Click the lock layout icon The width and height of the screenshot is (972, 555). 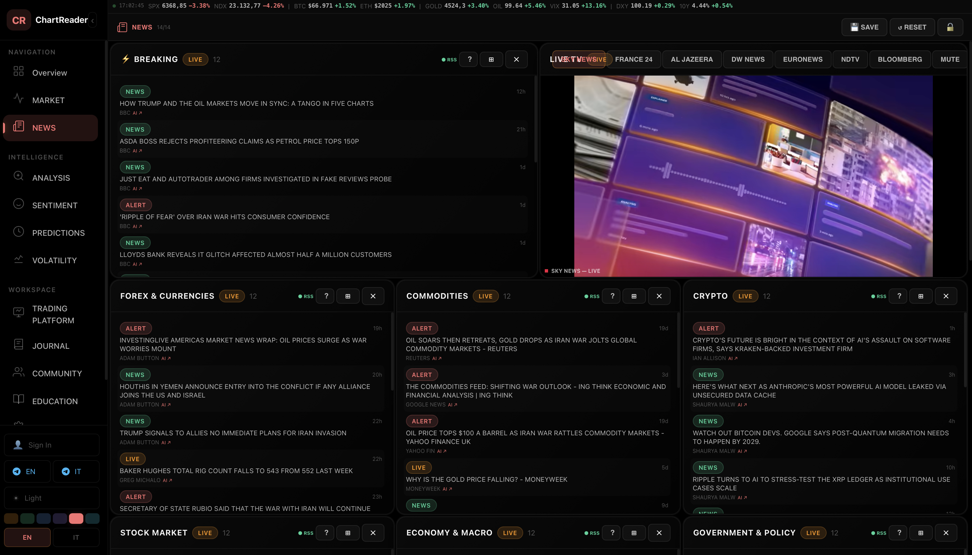pyautogui.click(x=950, y=27)
